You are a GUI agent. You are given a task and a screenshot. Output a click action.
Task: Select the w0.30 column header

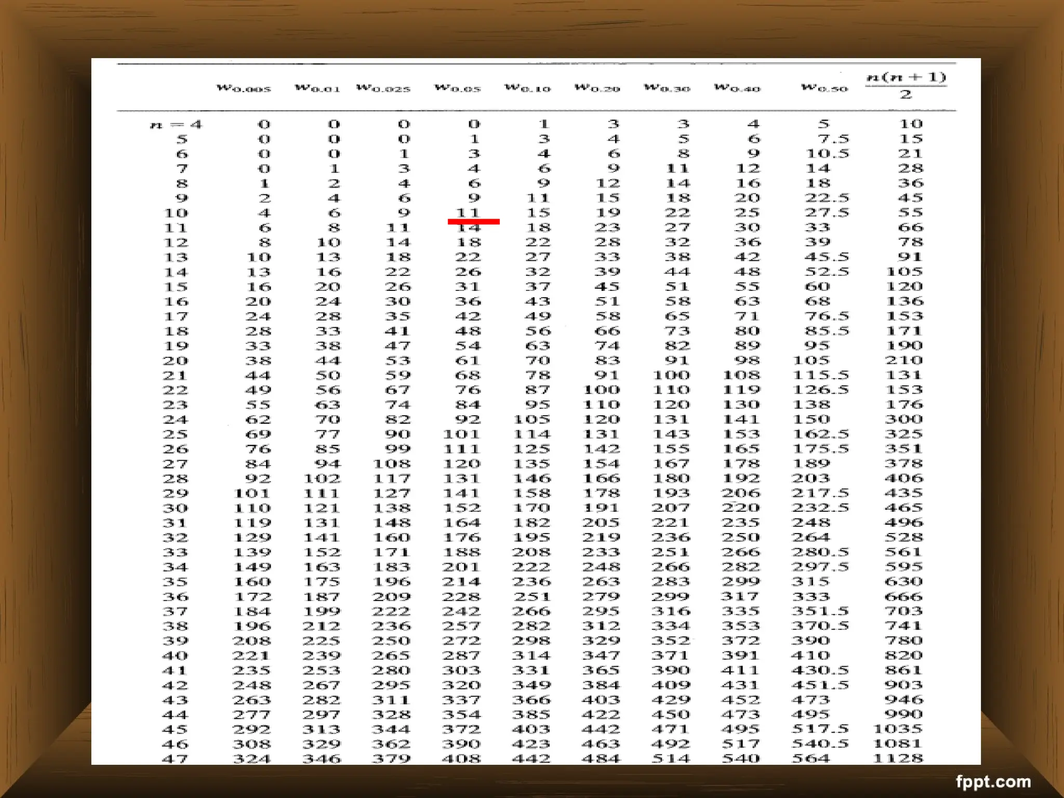(x=667, y=88)
